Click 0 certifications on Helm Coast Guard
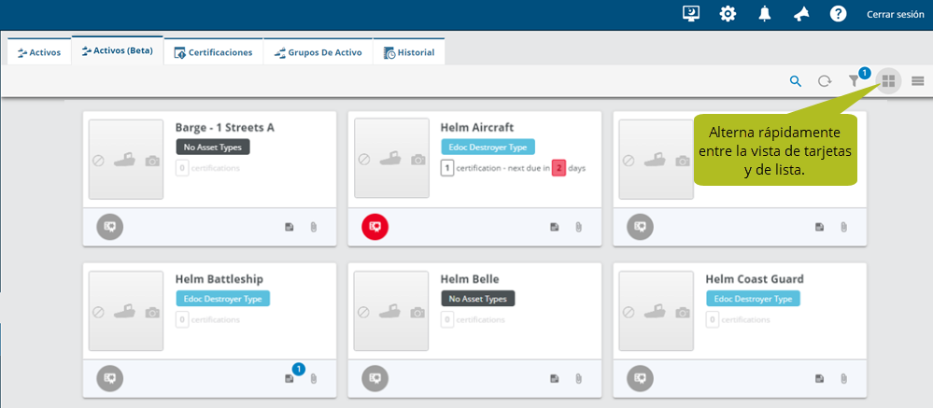The height and width of the screenshot is (408, 933). pyautogui.click(x=738, y=320)
